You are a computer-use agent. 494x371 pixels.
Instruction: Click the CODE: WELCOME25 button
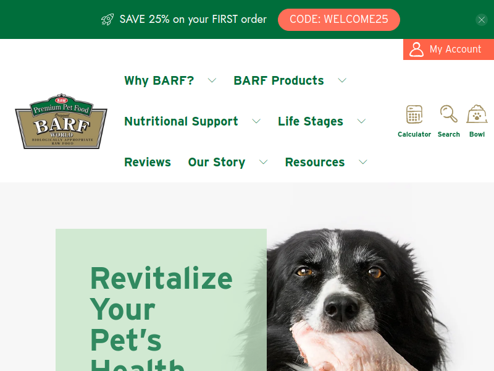338,20
